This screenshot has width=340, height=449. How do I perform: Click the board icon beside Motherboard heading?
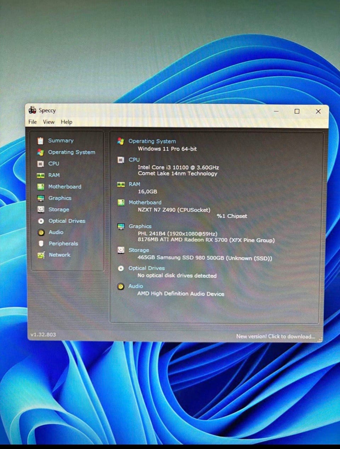121,203
